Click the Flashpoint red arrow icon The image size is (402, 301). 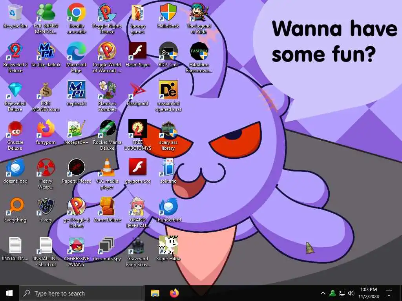click(x=138, y=90)
